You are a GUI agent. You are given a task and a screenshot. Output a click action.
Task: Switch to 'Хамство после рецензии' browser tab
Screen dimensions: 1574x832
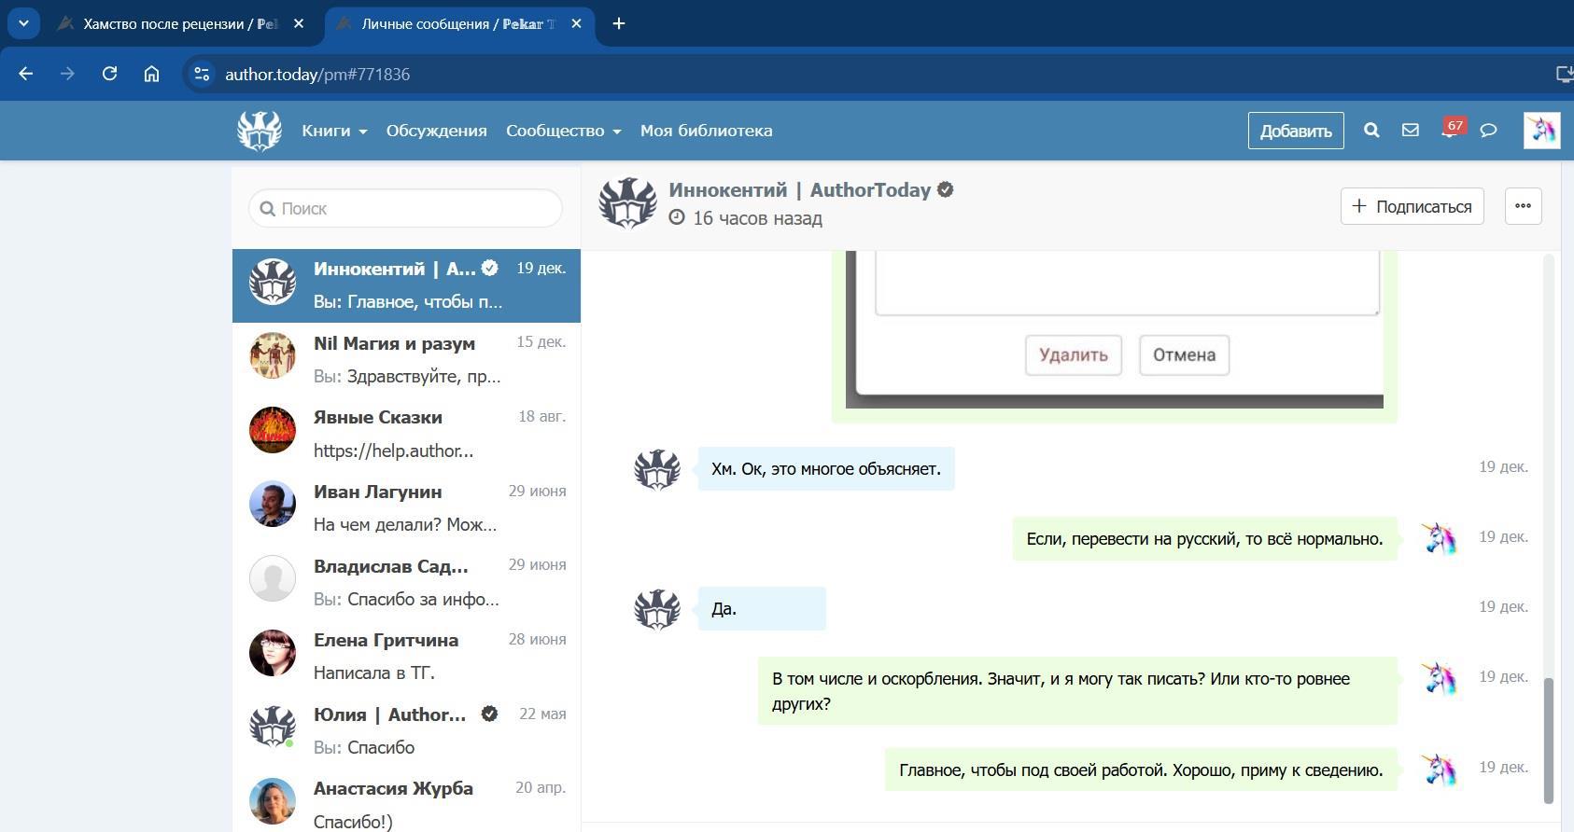181,23
